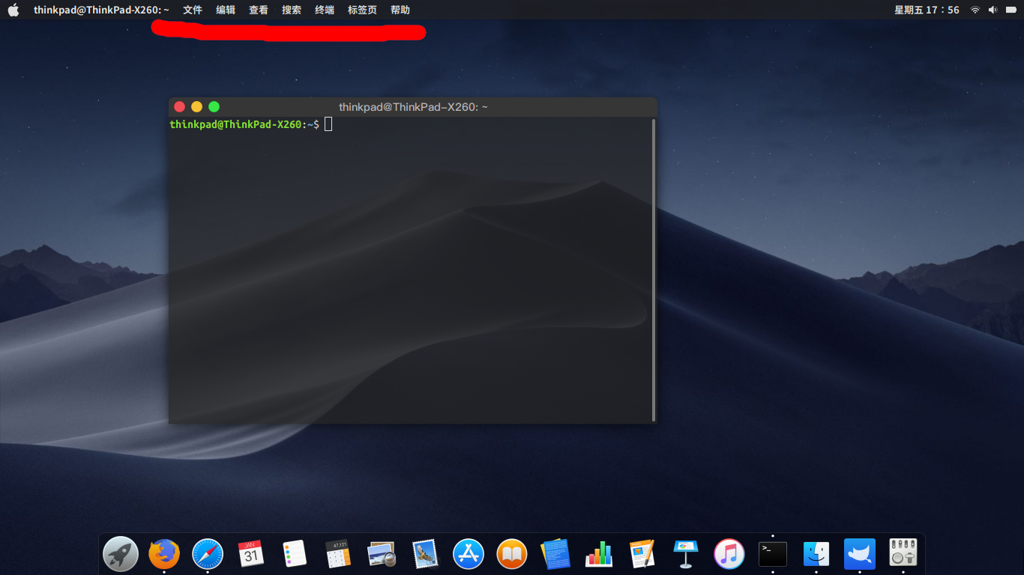Open the Music app icon

pyautogui.click(x=729, y=554)
